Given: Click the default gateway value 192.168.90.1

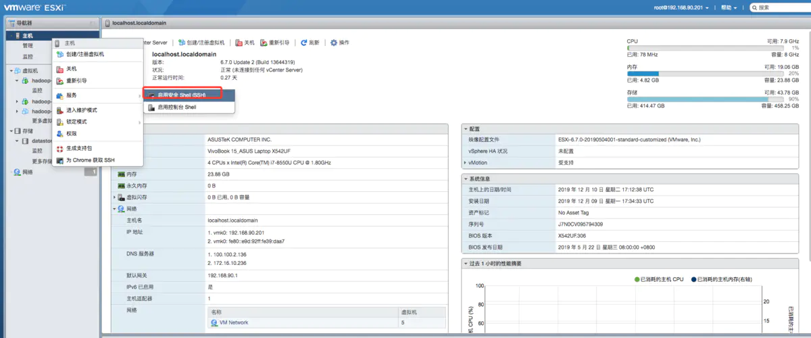Looking at the screenshot, I should (x=224, y=275).
